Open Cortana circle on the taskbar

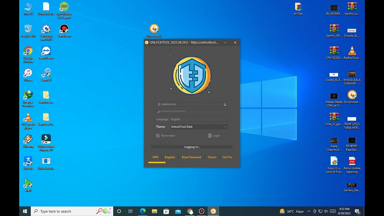tap(119, 211)
